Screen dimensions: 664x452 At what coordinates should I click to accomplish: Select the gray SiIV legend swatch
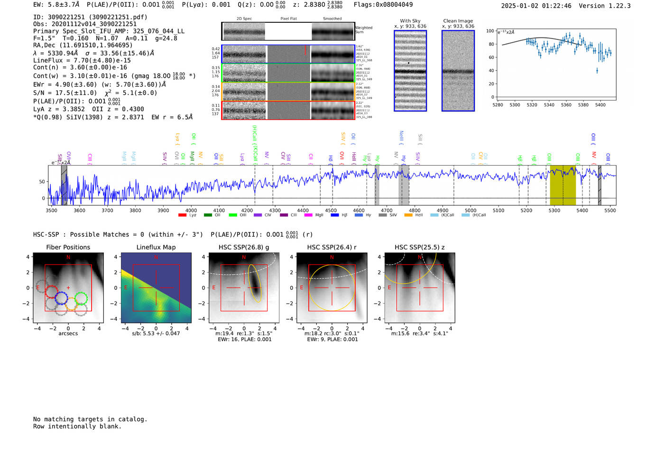(383, 215)
